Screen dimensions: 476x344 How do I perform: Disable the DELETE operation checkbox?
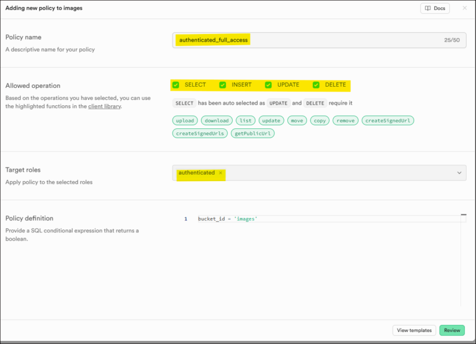coord(316,85)
